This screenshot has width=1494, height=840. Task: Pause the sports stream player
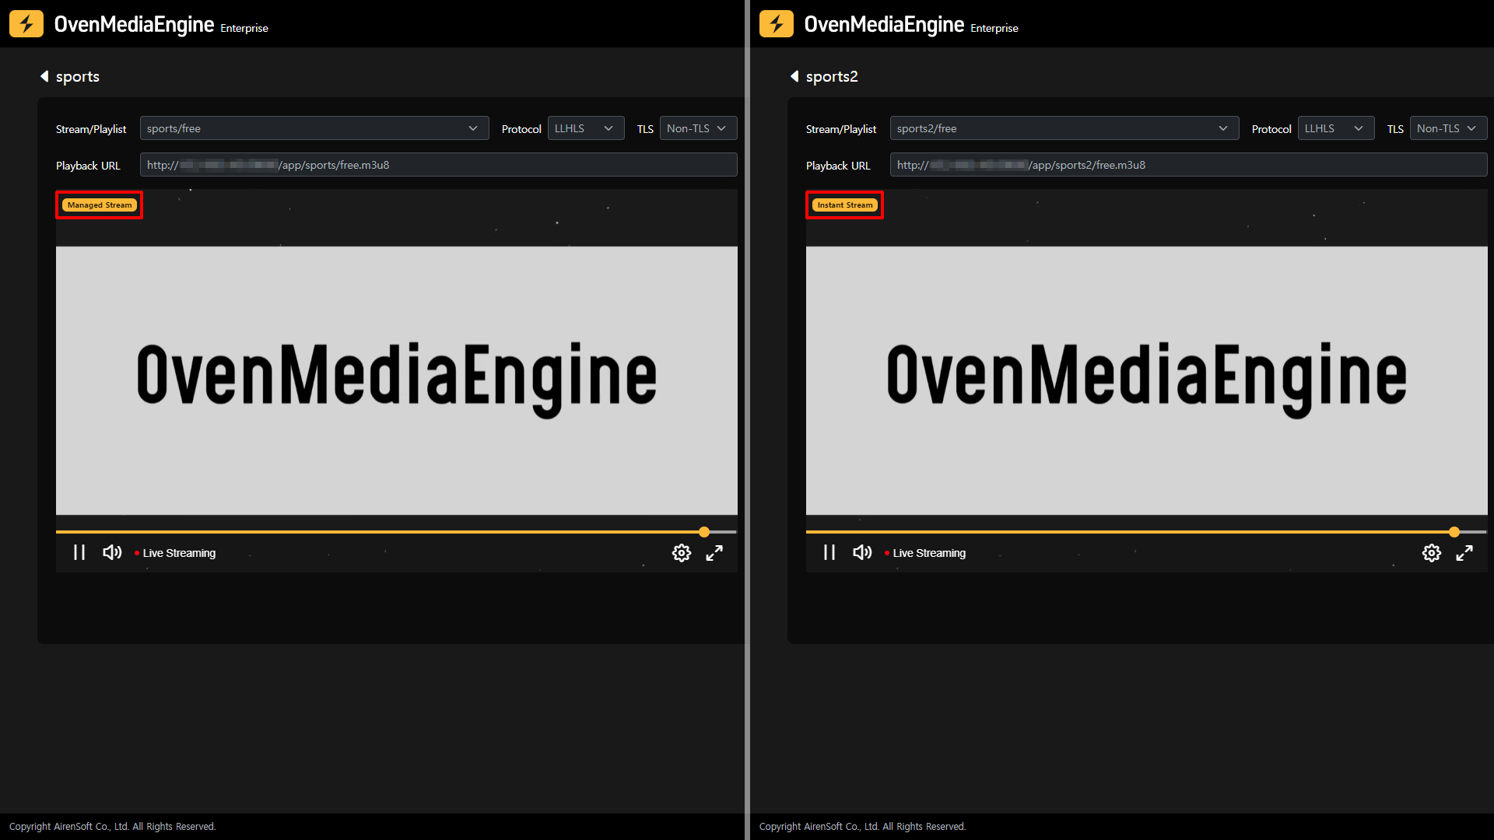79,552
